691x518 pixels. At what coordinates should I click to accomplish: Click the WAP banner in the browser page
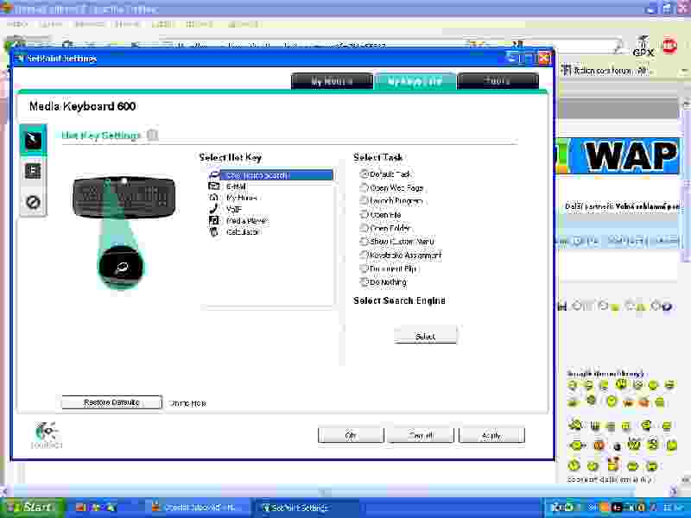coord(618,156)
